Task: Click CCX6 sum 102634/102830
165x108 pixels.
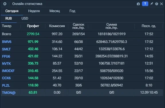Action: click(111, 78)
